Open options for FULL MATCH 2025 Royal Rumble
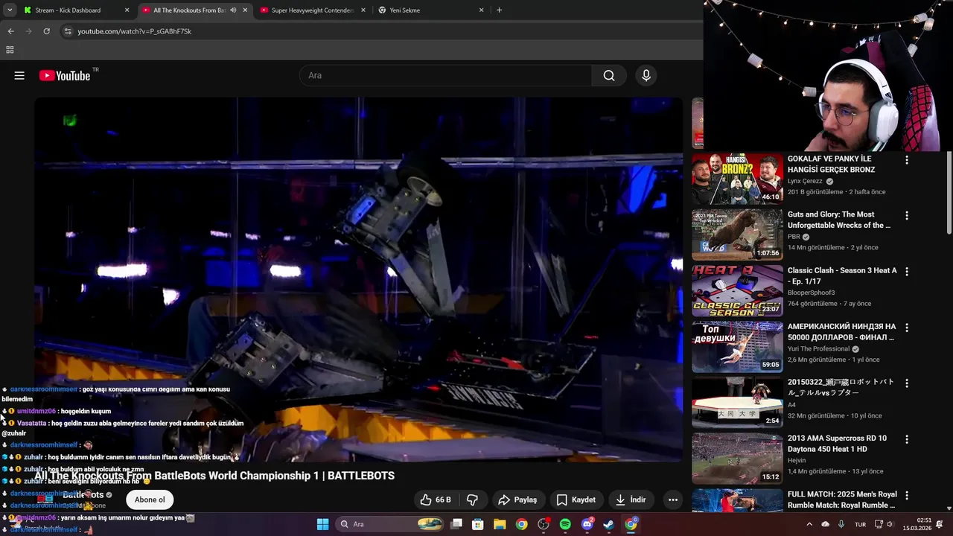This screenshot has height=536, width=953. pyautogui.click(x=907, y=495)
